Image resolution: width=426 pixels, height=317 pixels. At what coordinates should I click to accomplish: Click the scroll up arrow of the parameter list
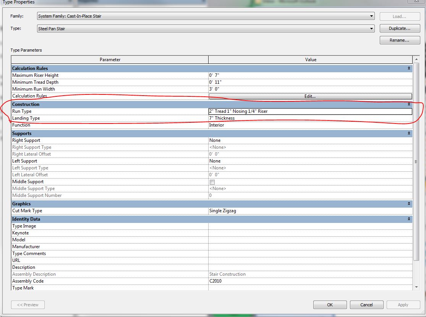coord(416,59)
